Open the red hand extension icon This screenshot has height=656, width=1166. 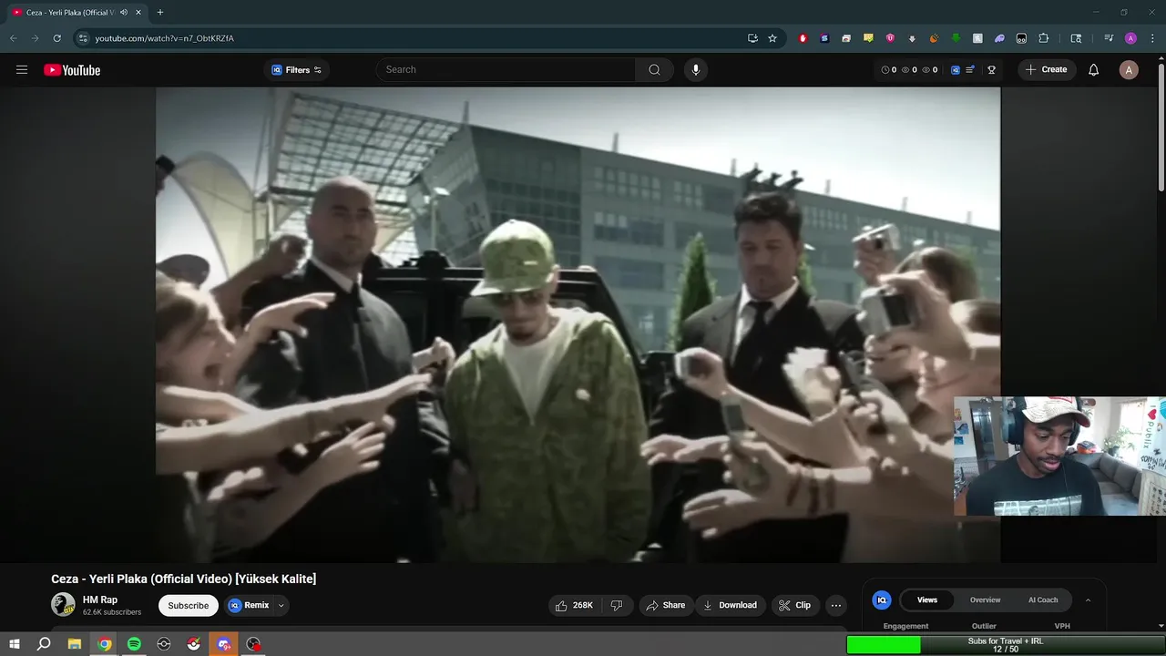click(x=803, y=38)
